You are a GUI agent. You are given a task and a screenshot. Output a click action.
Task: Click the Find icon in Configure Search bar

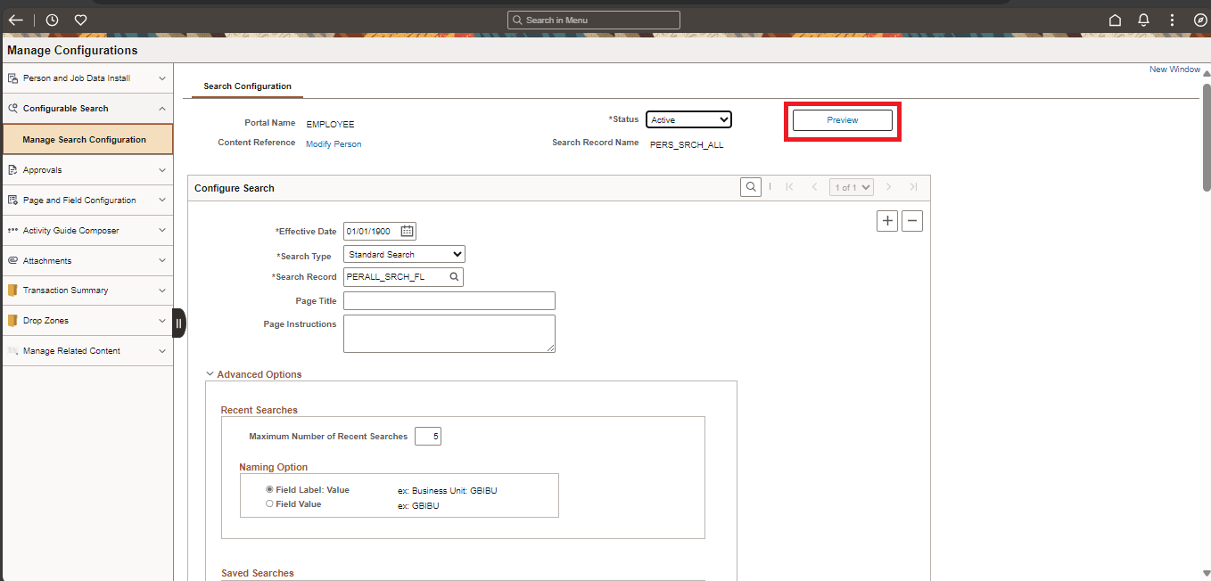click(x=750, y=186)
